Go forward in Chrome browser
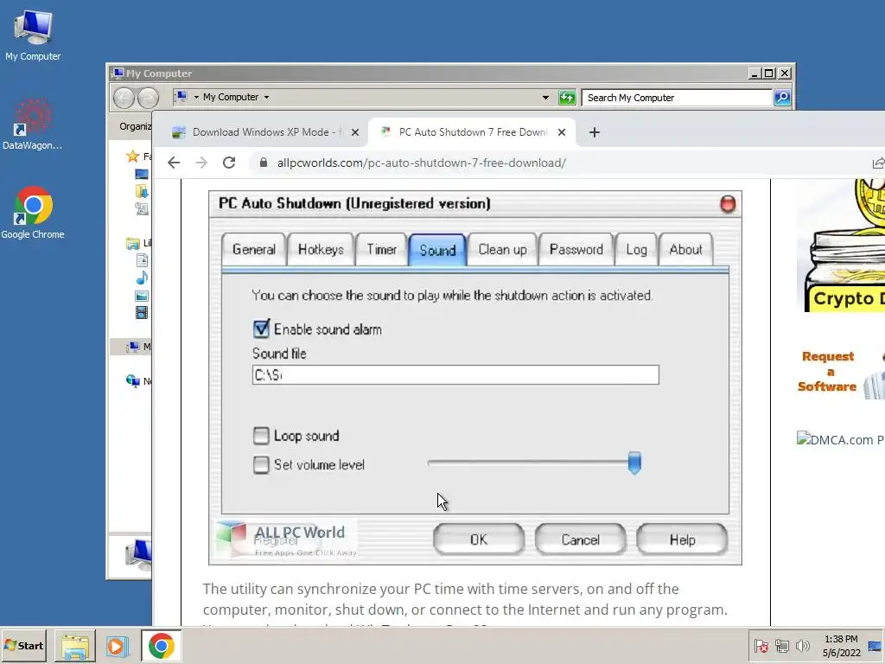This screenshot has height=664, width=885. coord(201,163)
